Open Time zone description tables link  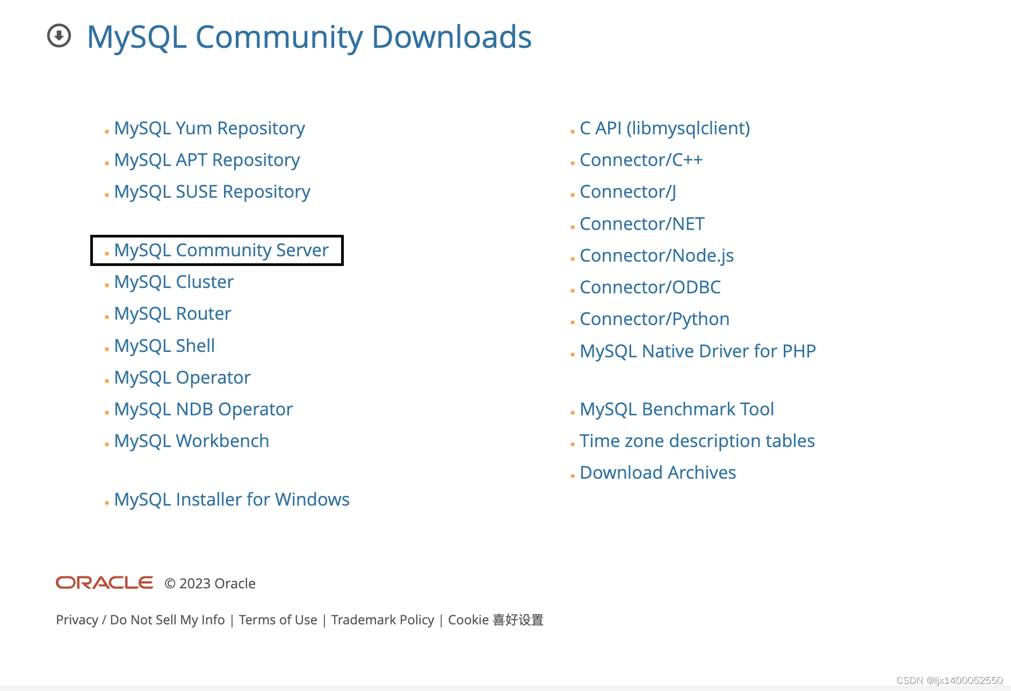[x=697, y=441]
